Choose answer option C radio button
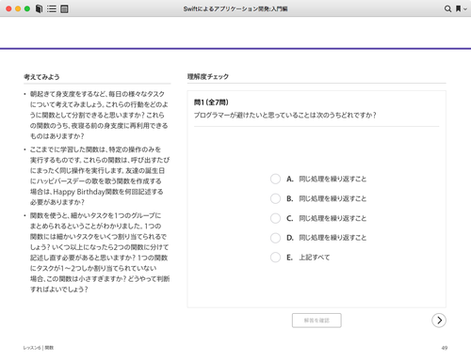 point(275,218)
